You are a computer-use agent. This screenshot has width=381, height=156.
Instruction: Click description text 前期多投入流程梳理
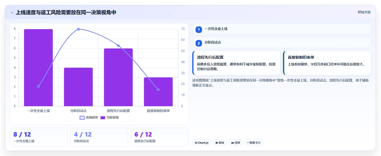pyautogui.click(x=236, y=66)
